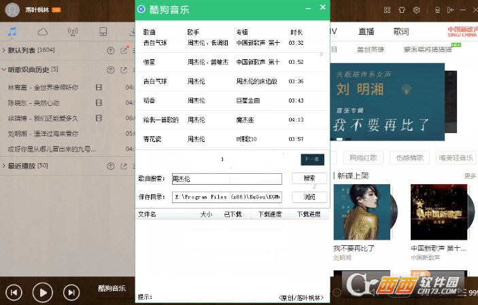Open the 盖世英雄 sub tab
Viewport: 478px width, 305px height.
coord(371,50)
